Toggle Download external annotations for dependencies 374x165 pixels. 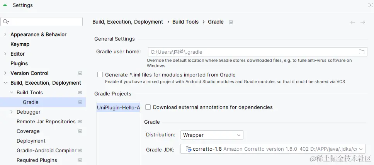(x=148, y=107)
